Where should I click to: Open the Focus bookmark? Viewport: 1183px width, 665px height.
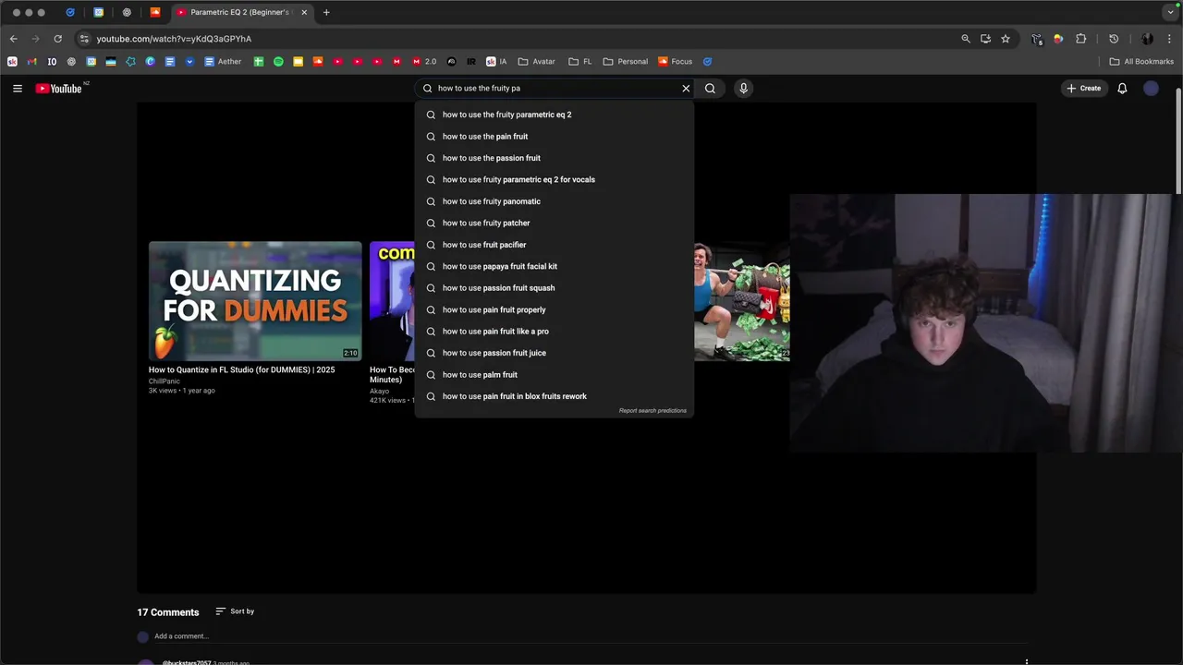tap(675, 62)
